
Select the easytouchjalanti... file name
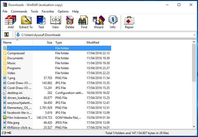(20, 103)
